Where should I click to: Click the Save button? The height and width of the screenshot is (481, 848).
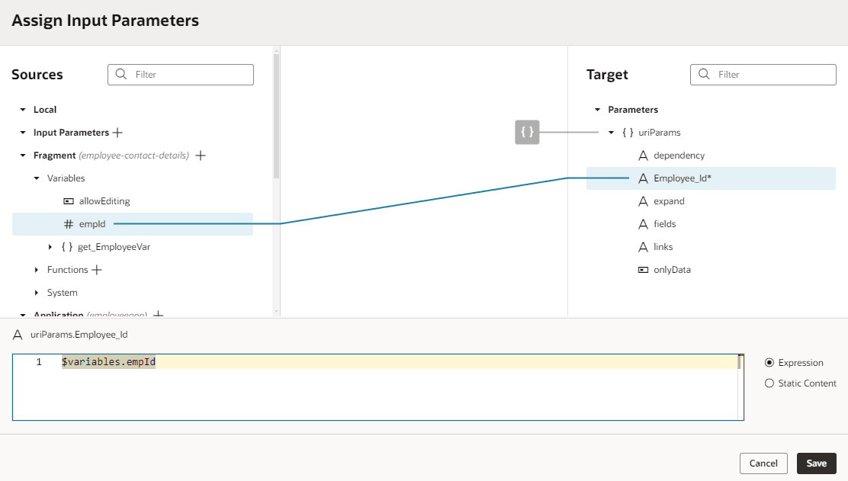(x=816, y=463)
